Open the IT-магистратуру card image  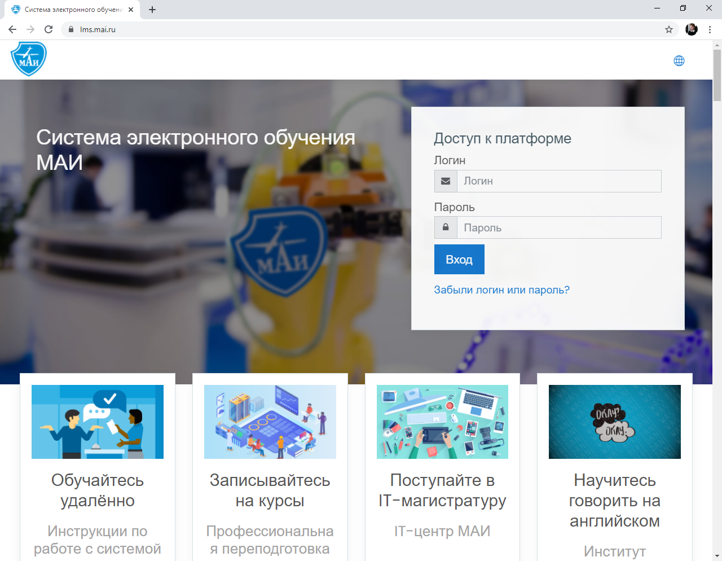pos(442,422)
